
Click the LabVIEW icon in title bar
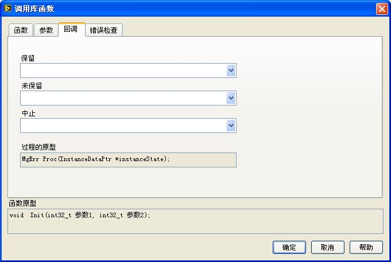coord(7,9)
